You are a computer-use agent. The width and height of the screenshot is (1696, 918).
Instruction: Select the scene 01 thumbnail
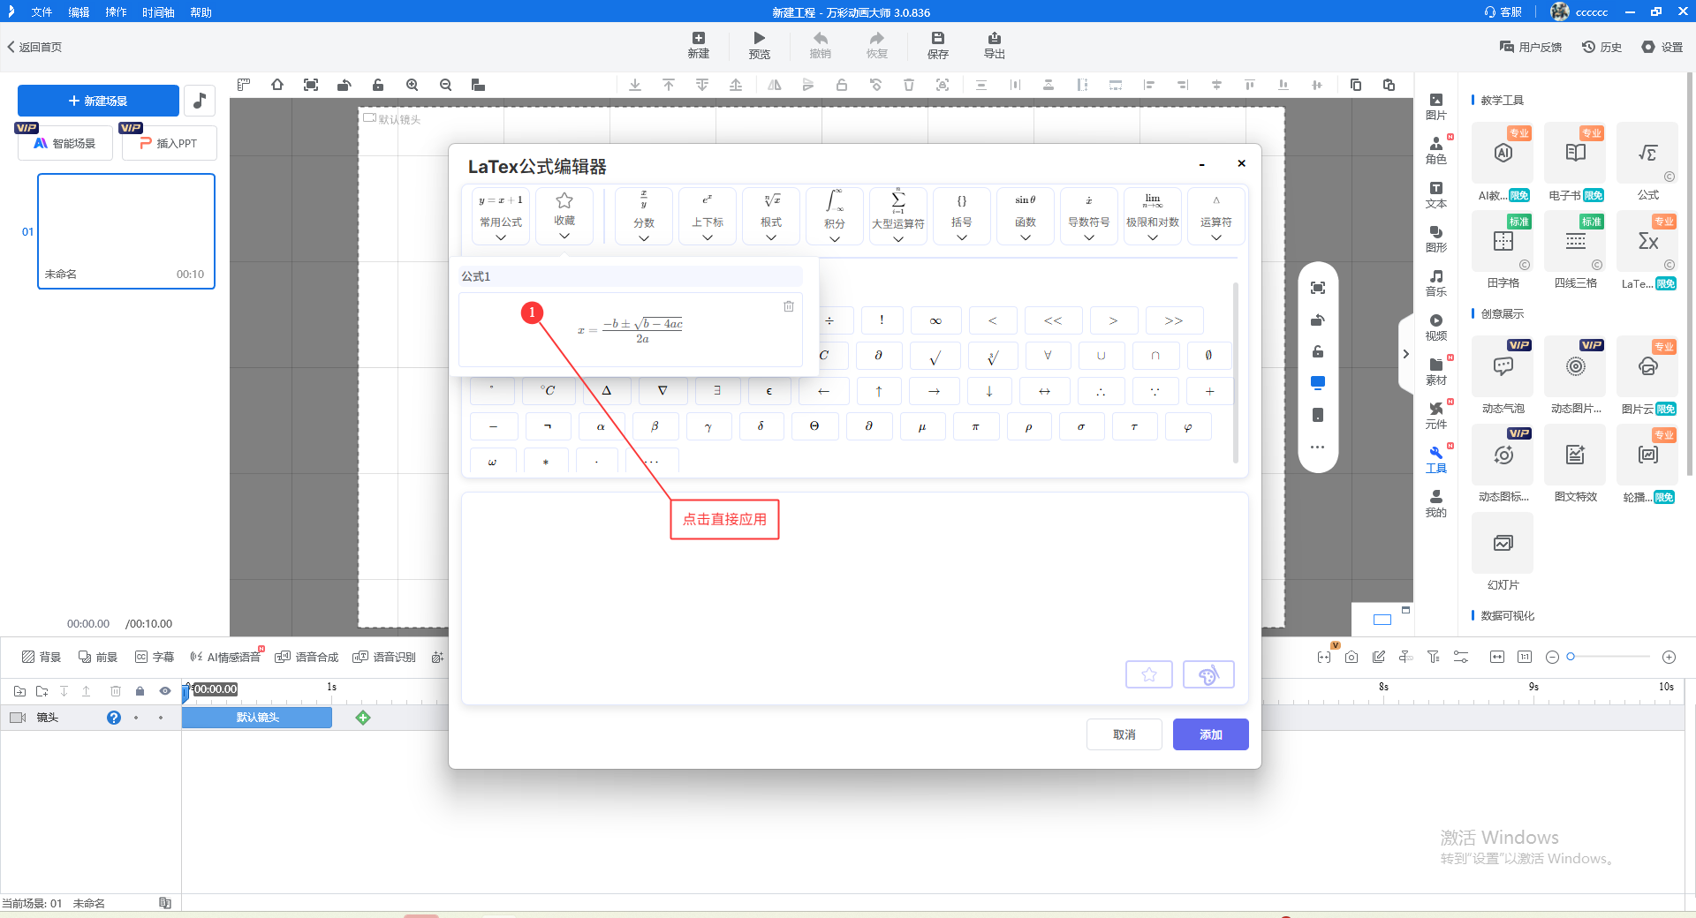pyautogui.click(x=126, y=230)
